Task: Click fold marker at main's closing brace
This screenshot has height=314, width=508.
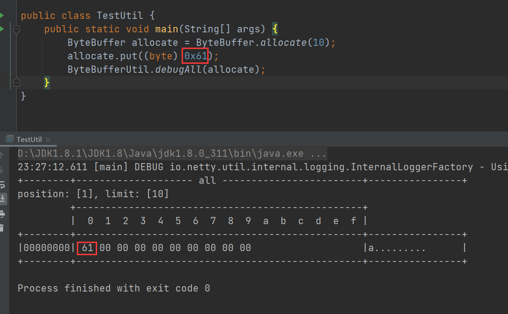Action: point(17,83)
